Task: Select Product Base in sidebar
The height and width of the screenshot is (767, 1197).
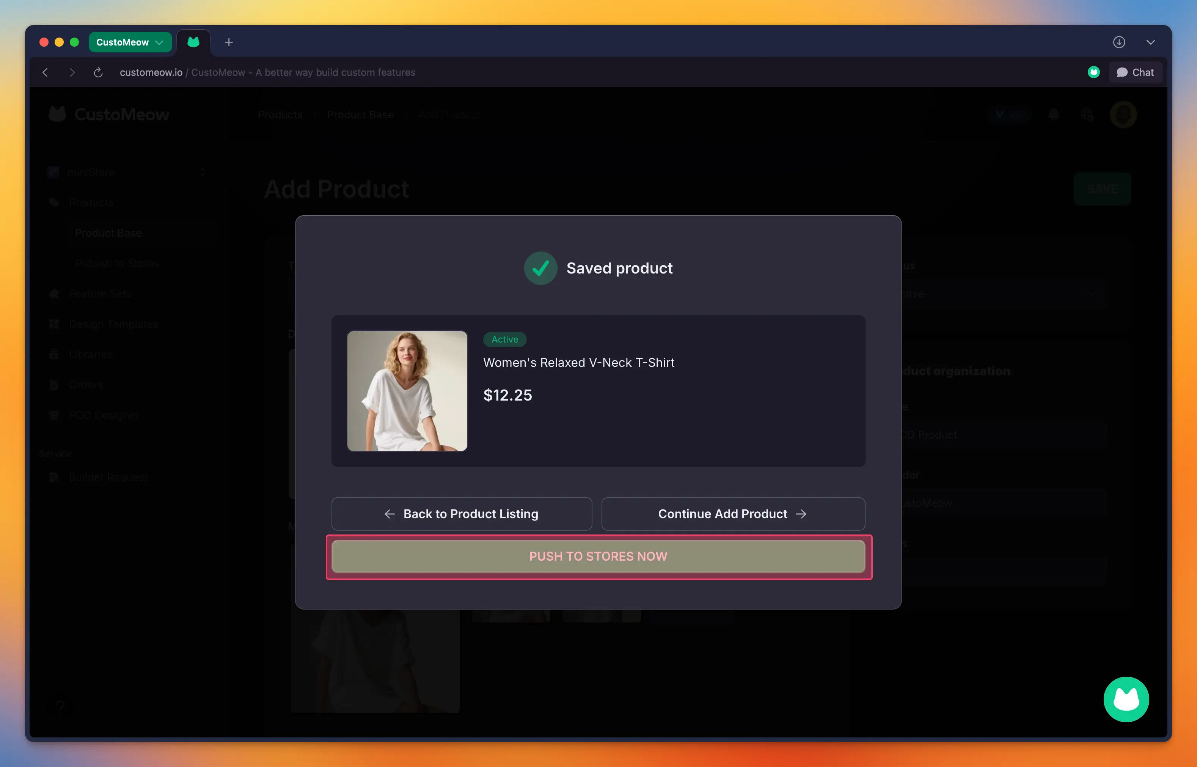Action: [108, 233]
